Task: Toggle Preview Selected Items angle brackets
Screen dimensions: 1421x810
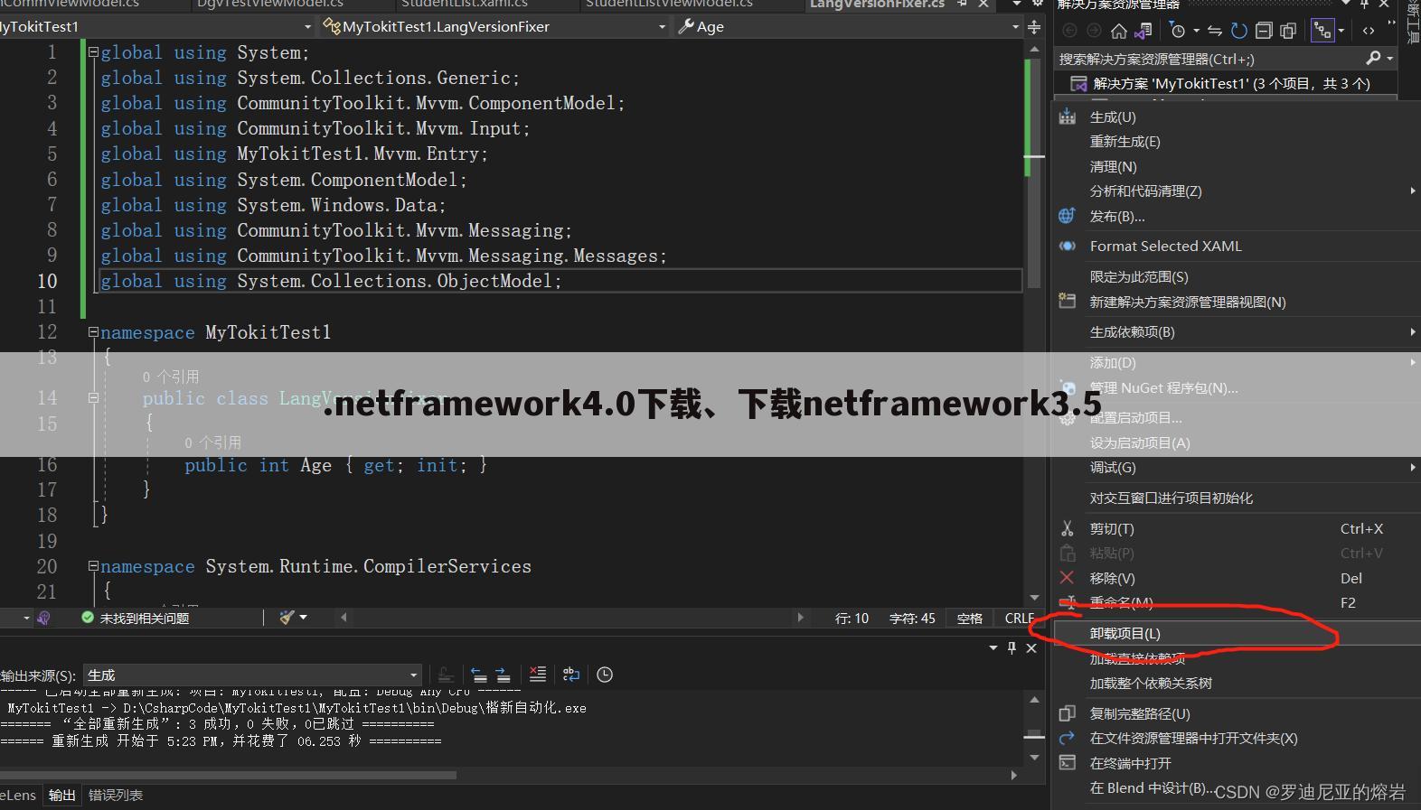Action: pyautogui.click(x=1369, y=31)
